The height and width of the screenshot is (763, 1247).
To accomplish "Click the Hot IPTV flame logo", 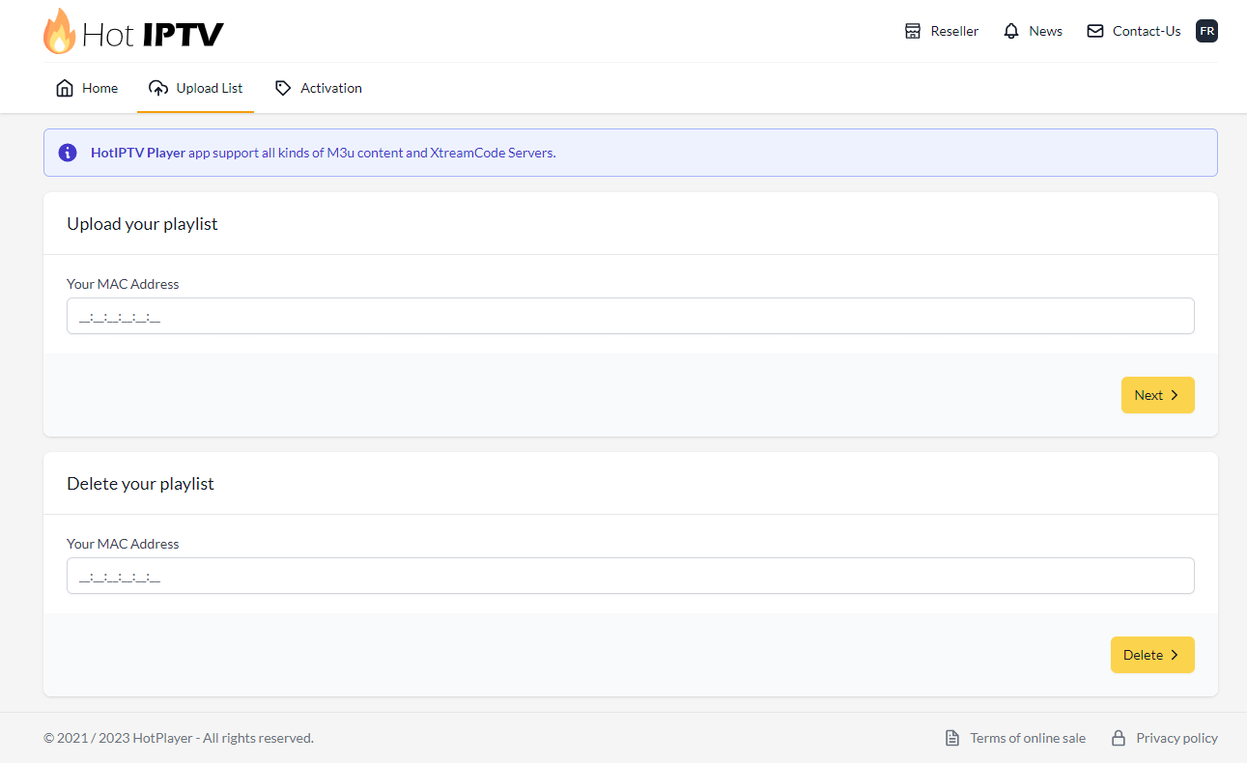I will [x=59, y=32].
